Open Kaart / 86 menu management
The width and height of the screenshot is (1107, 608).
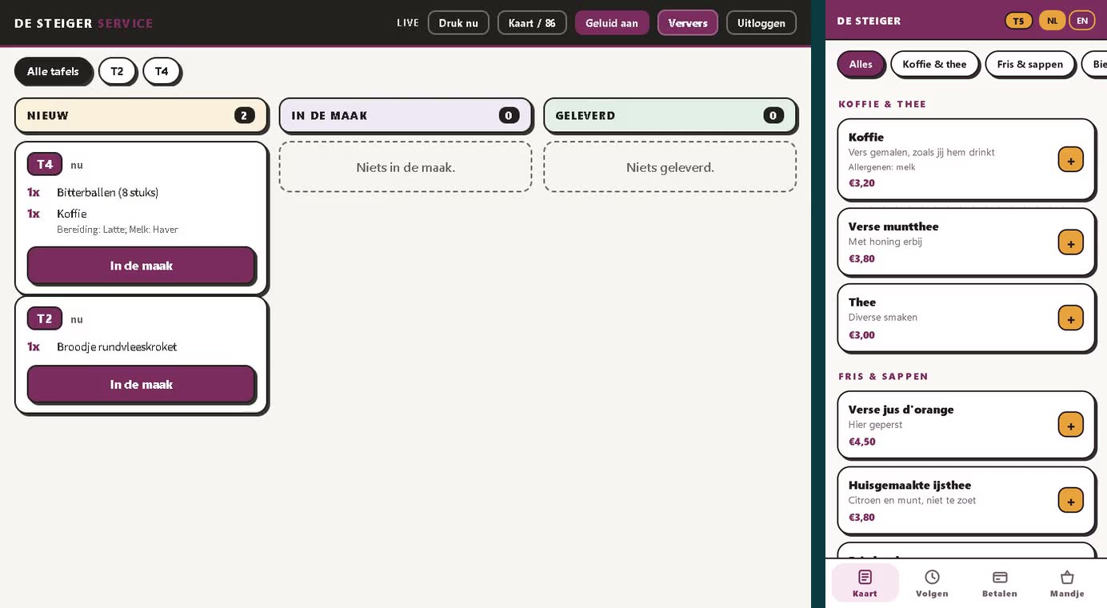[532, 23]
